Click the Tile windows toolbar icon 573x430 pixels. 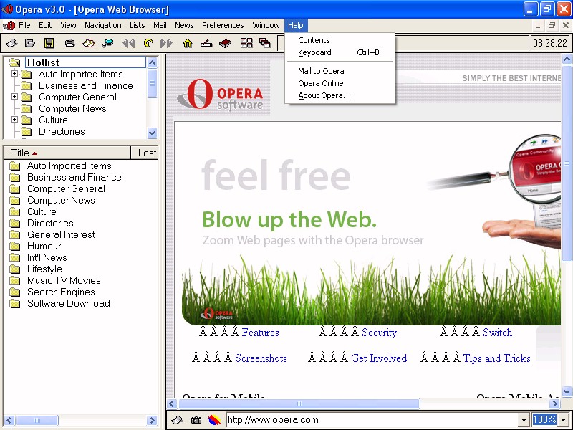246,43
